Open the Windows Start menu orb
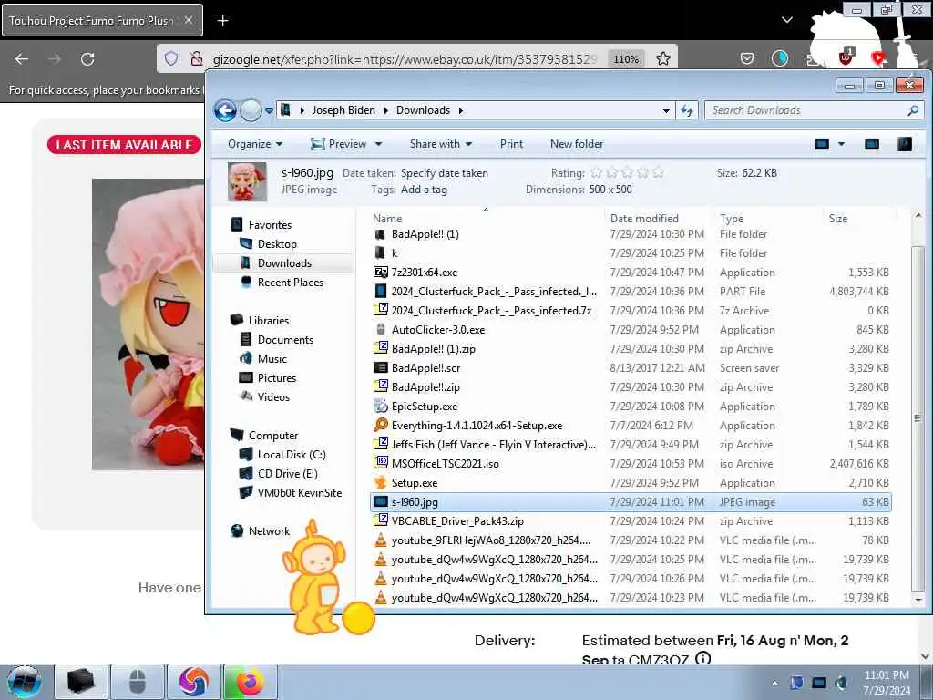The width and height of the screenshot is (933, 700). tap(25, 682)
